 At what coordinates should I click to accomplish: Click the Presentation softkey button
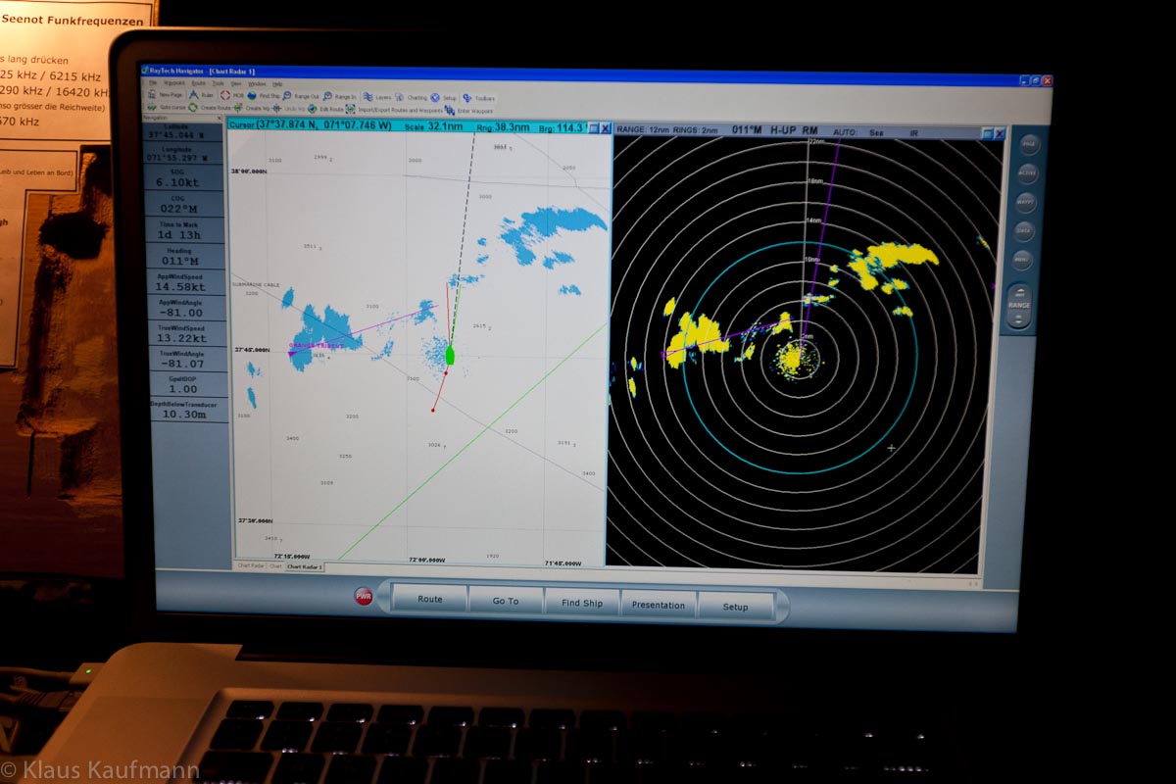click(659, 605)
